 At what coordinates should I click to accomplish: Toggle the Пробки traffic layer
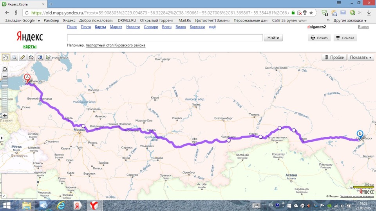tap(334, 57)
